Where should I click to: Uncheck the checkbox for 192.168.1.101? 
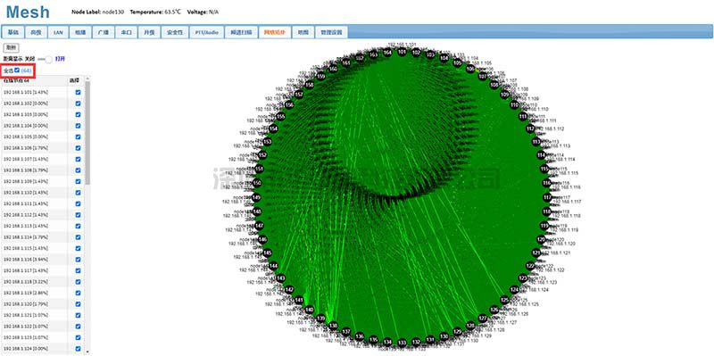[x=78, y=92]
